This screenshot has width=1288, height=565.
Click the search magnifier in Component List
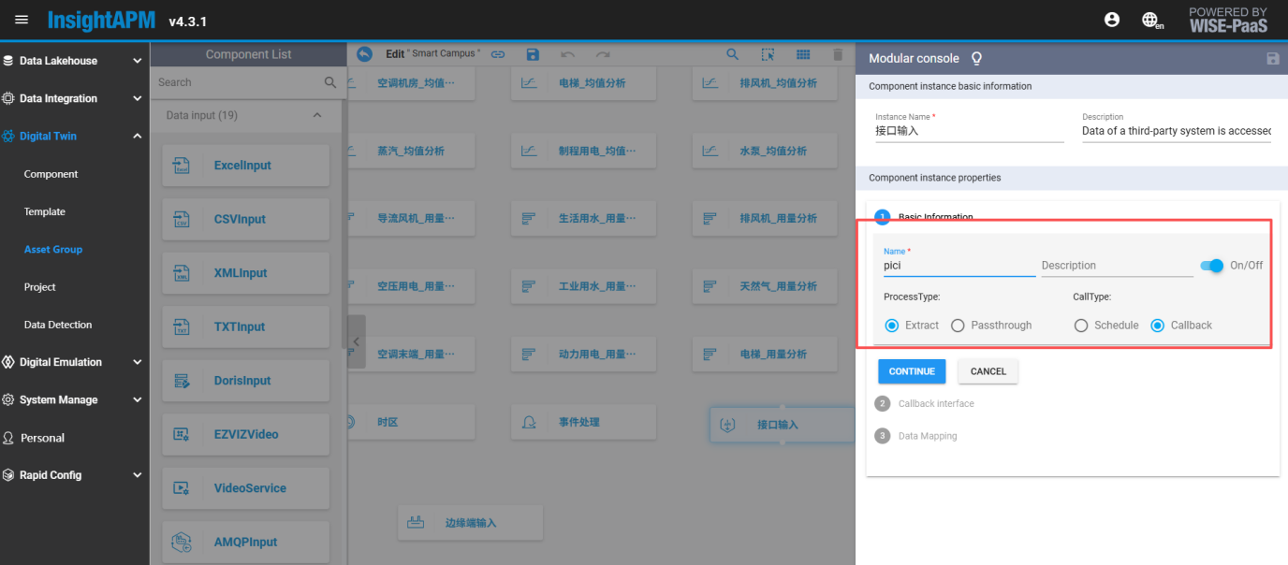(330, 82)
